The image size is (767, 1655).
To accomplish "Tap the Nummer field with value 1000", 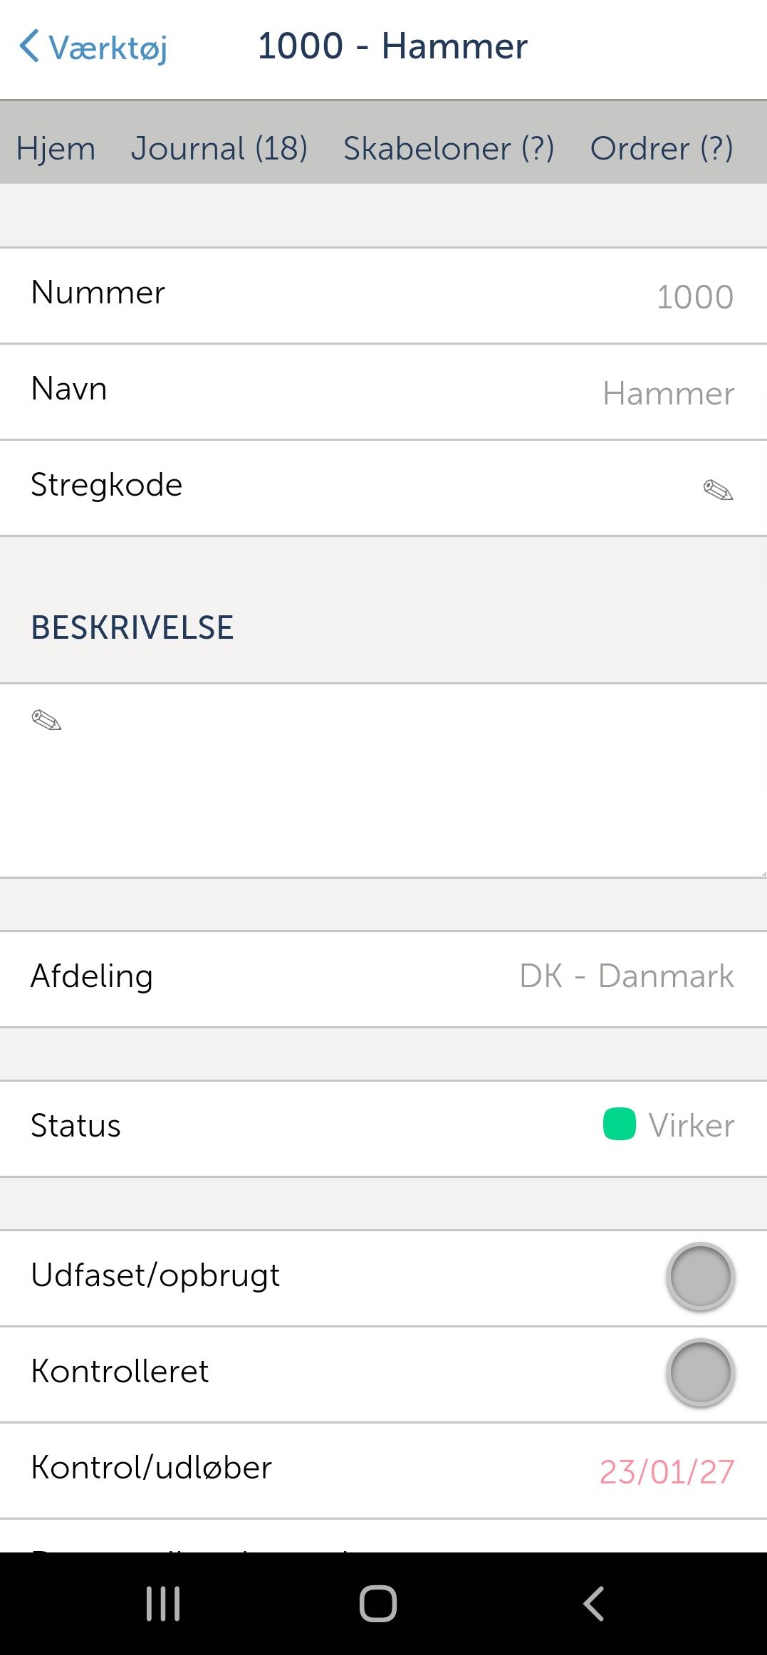I will point(694,297).
